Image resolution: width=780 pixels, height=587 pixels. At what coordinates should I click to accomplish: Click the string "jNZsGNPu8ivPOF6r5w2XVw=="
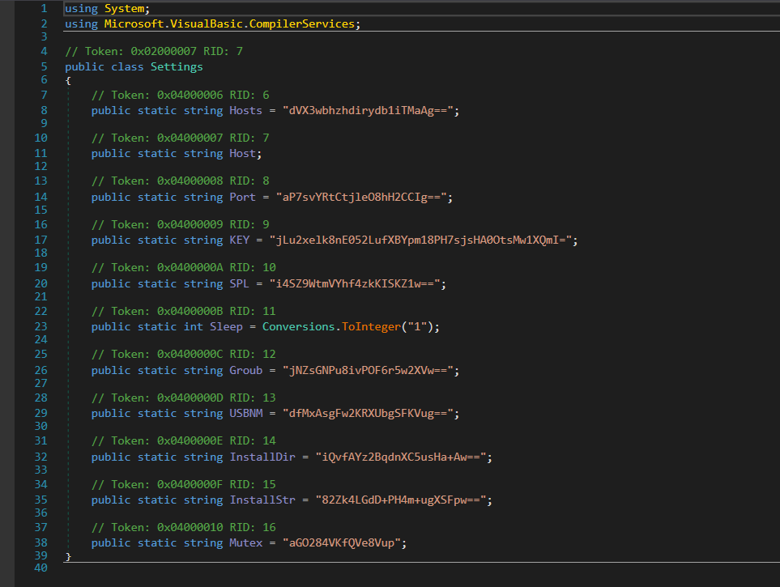(x=368, y=371)
